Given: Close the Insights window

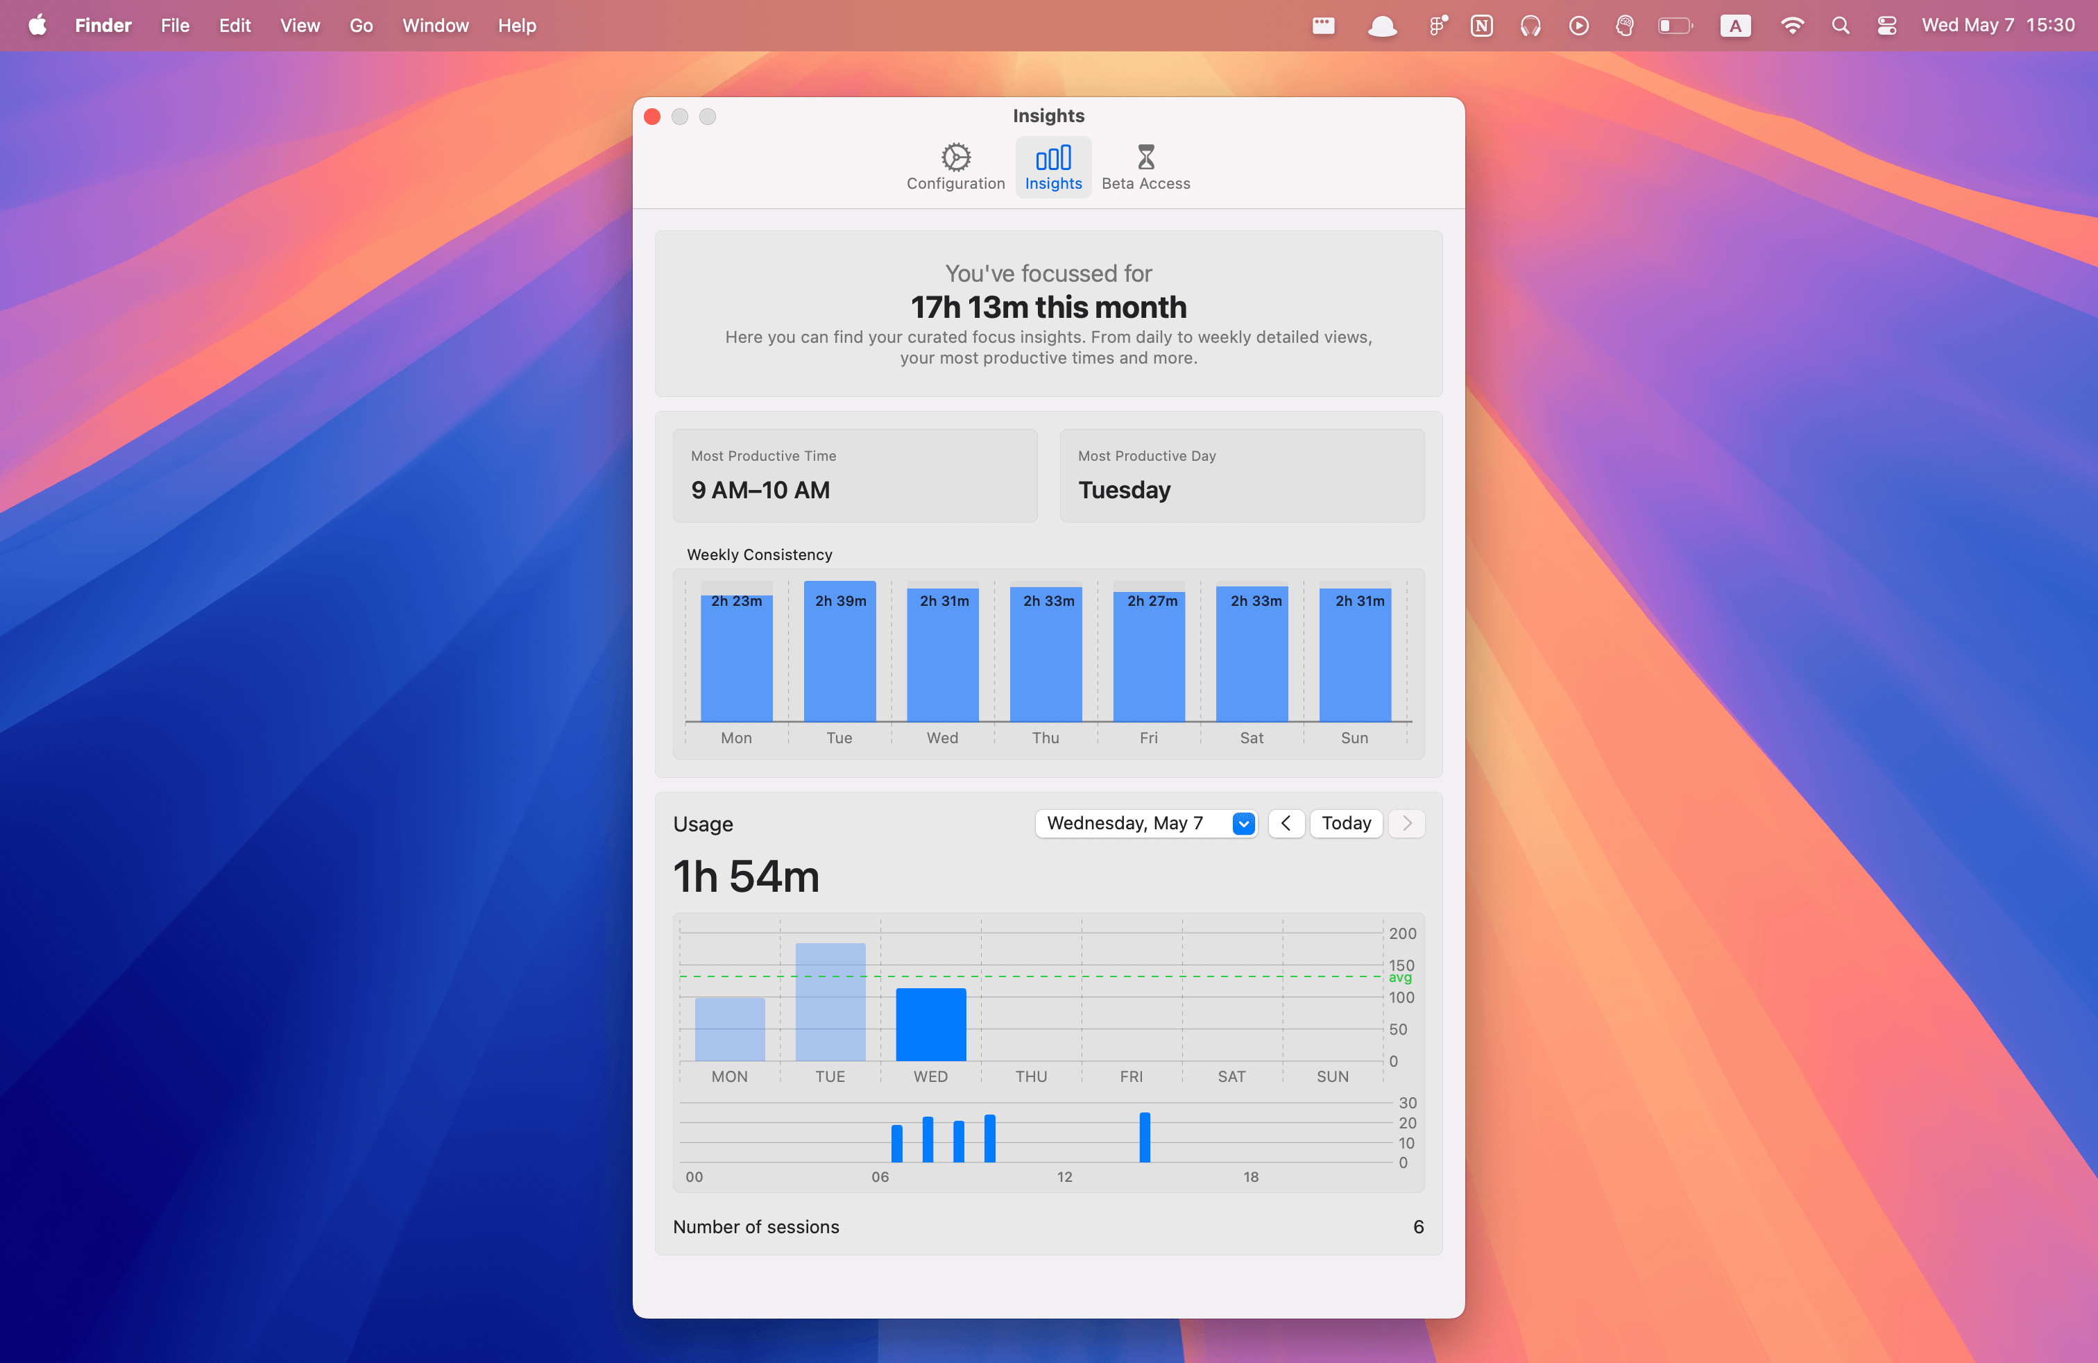Looking at the screenshot, I should tap(652, 117).
